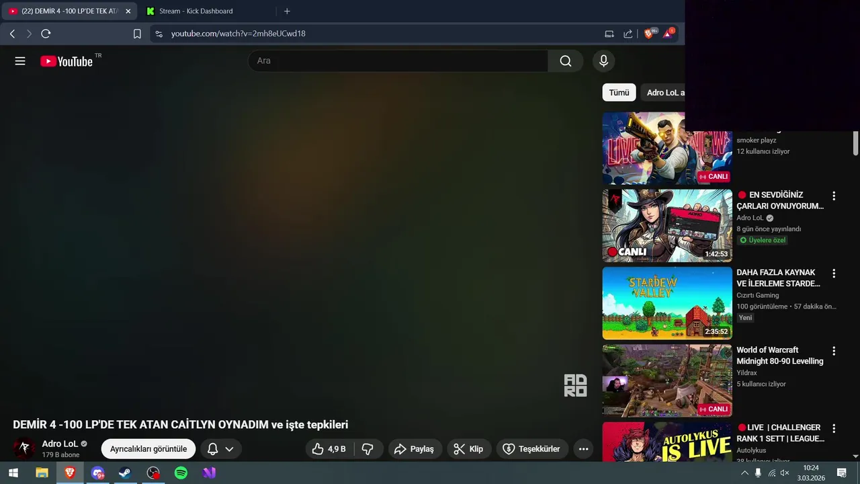Select the Adro LoL filter chip
Screen dimensions: 860x484
663,93
